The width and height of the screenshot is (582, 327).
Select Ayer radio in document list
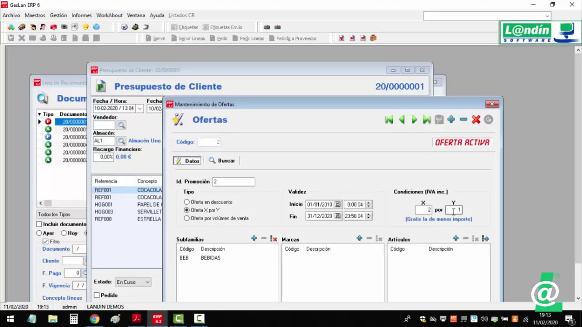(39, 233)
